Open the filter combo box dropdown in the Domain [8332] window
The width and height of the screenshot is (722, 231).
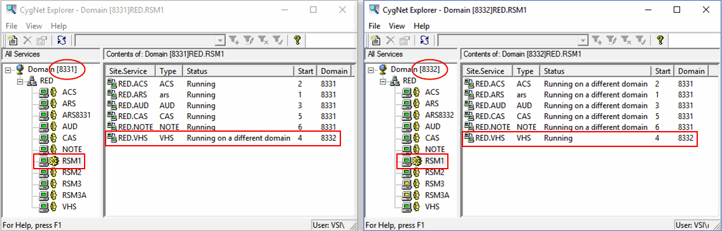[x=583, y=41]
